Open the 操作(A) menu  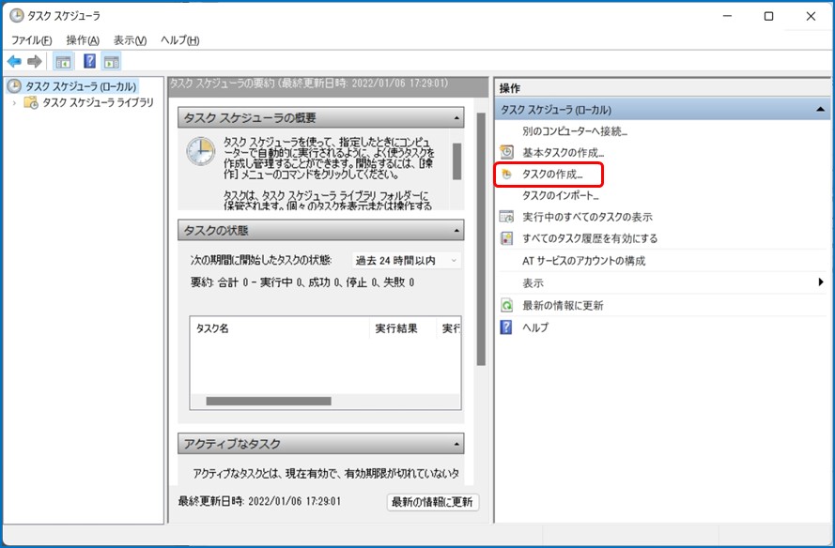tap(82, 40)
